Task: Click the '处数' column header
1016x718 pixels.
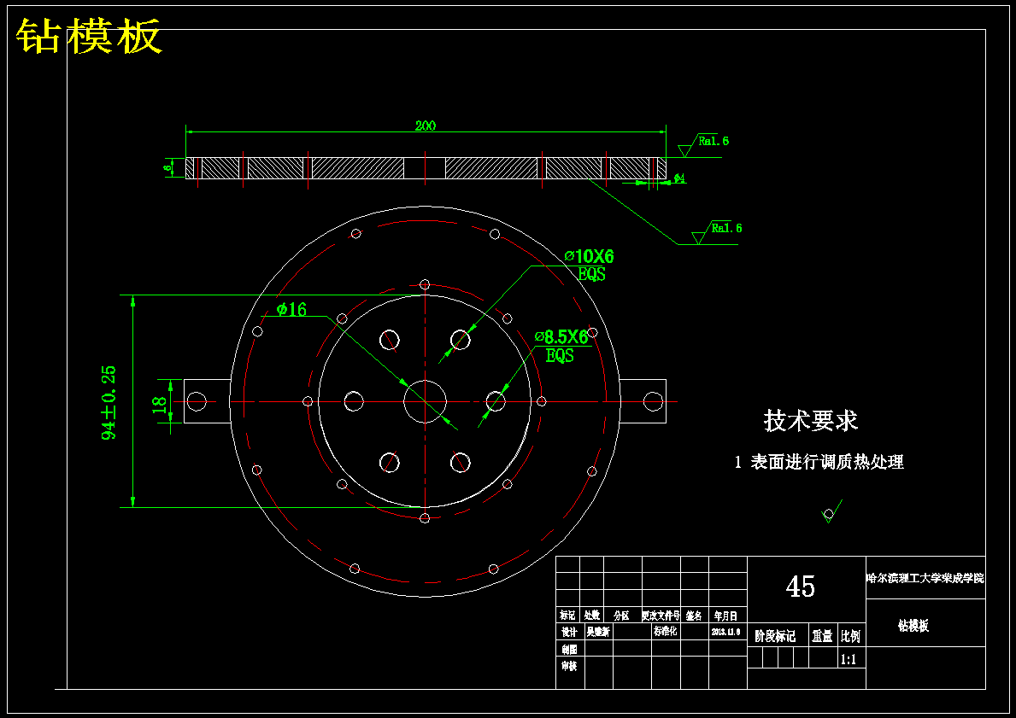Action: [x=591, y=615]
